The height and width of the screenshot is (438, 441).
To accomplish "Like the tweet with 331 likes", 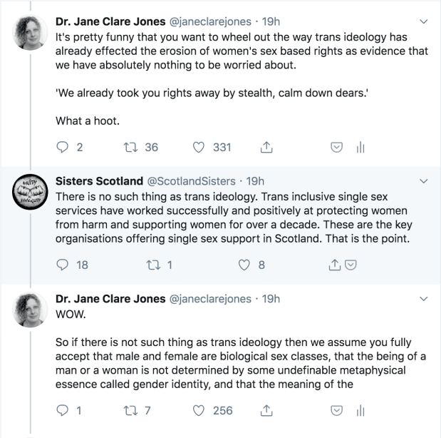I will (x=199, y=148).
